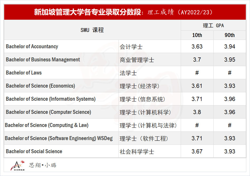Select Computer Science's 10th value 3.8
This screenshot has width=250, height=176.
click(197, 112)
